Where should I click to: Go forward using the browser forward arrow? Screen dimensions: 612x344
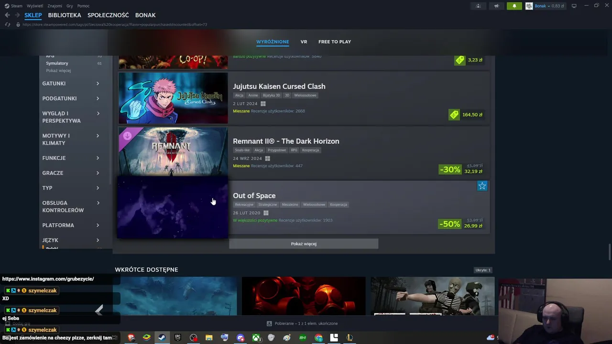pyautogui.click(x=17, y=15)
